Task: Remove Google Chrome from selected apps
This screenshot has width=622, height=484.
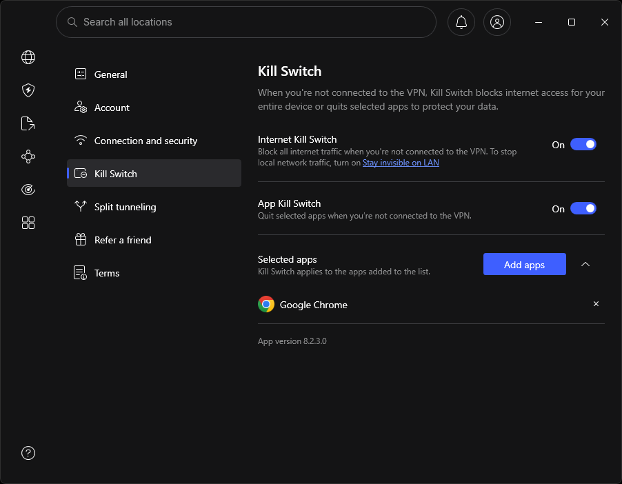Action: [595, 304]
